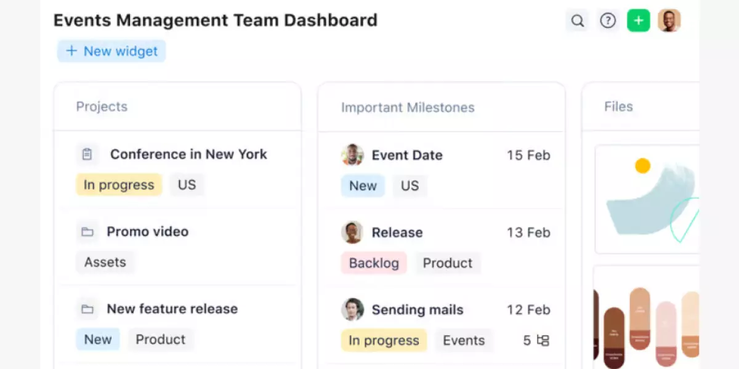Click the New feature release folder icon
The width and height of the screenshot is (739, 369).
87,309
